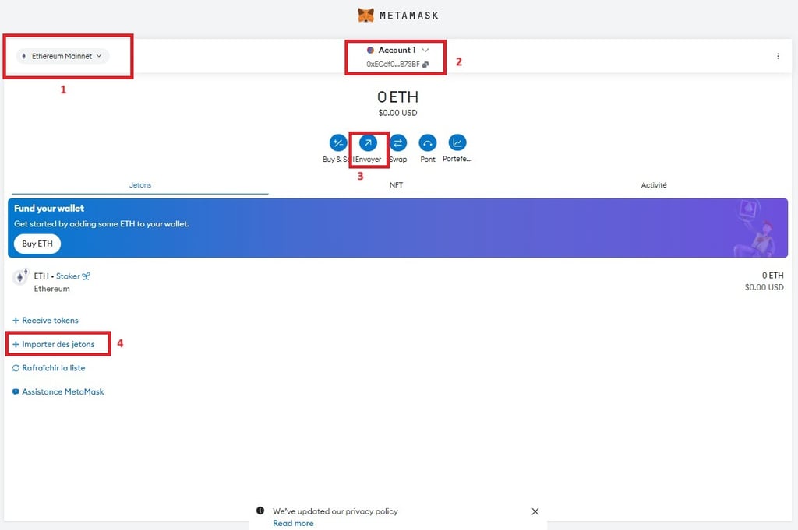Switch to the NFT tab

(397, 185)
